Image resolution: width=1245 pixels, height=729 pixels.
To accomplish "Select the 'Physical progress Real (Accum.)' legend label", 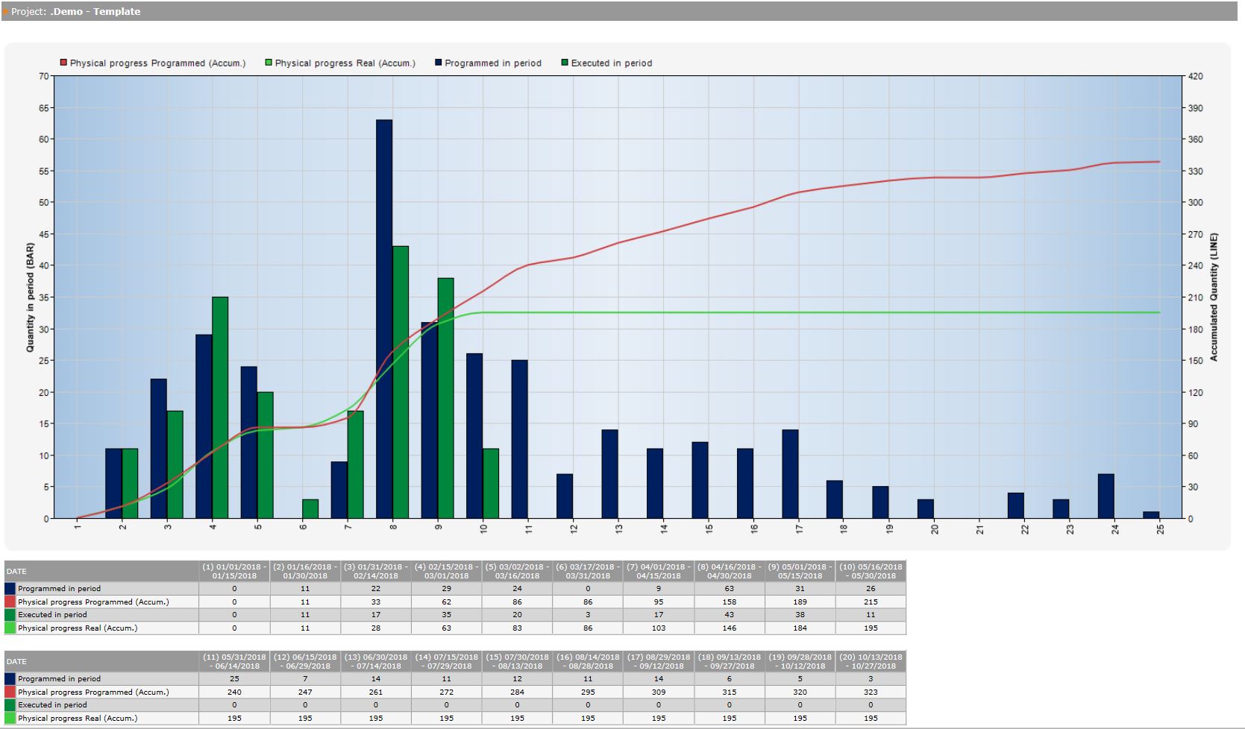I will tap(345, 63).
